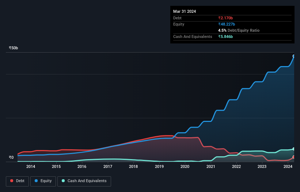The height and width of the screenshot is (192, 300).
Task: Click the 2024 x-axis label
Action: click(x=288, y=166)
